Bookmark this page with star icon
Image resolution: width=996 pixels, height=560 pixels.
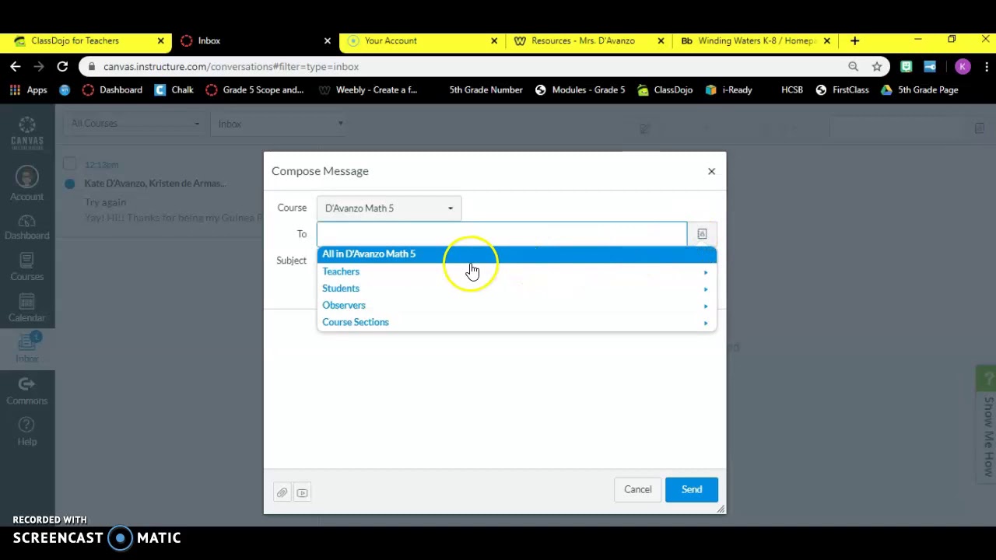click(x=877, y=67)
